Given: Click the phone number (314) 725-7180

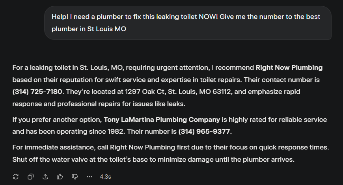Looking at the screenshot, I should (x=37, y=92).
